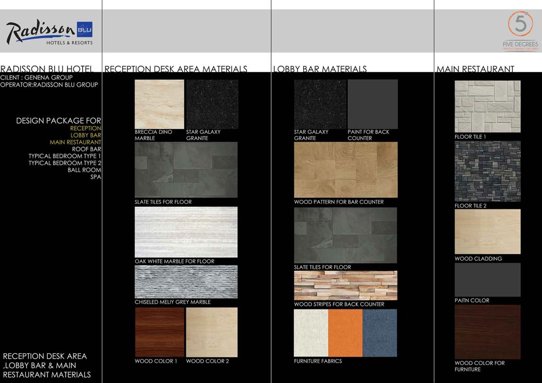The image size is (542, 383).
Task: Click the CILENT : GENENA GROUP text
Action: point(37,77)
